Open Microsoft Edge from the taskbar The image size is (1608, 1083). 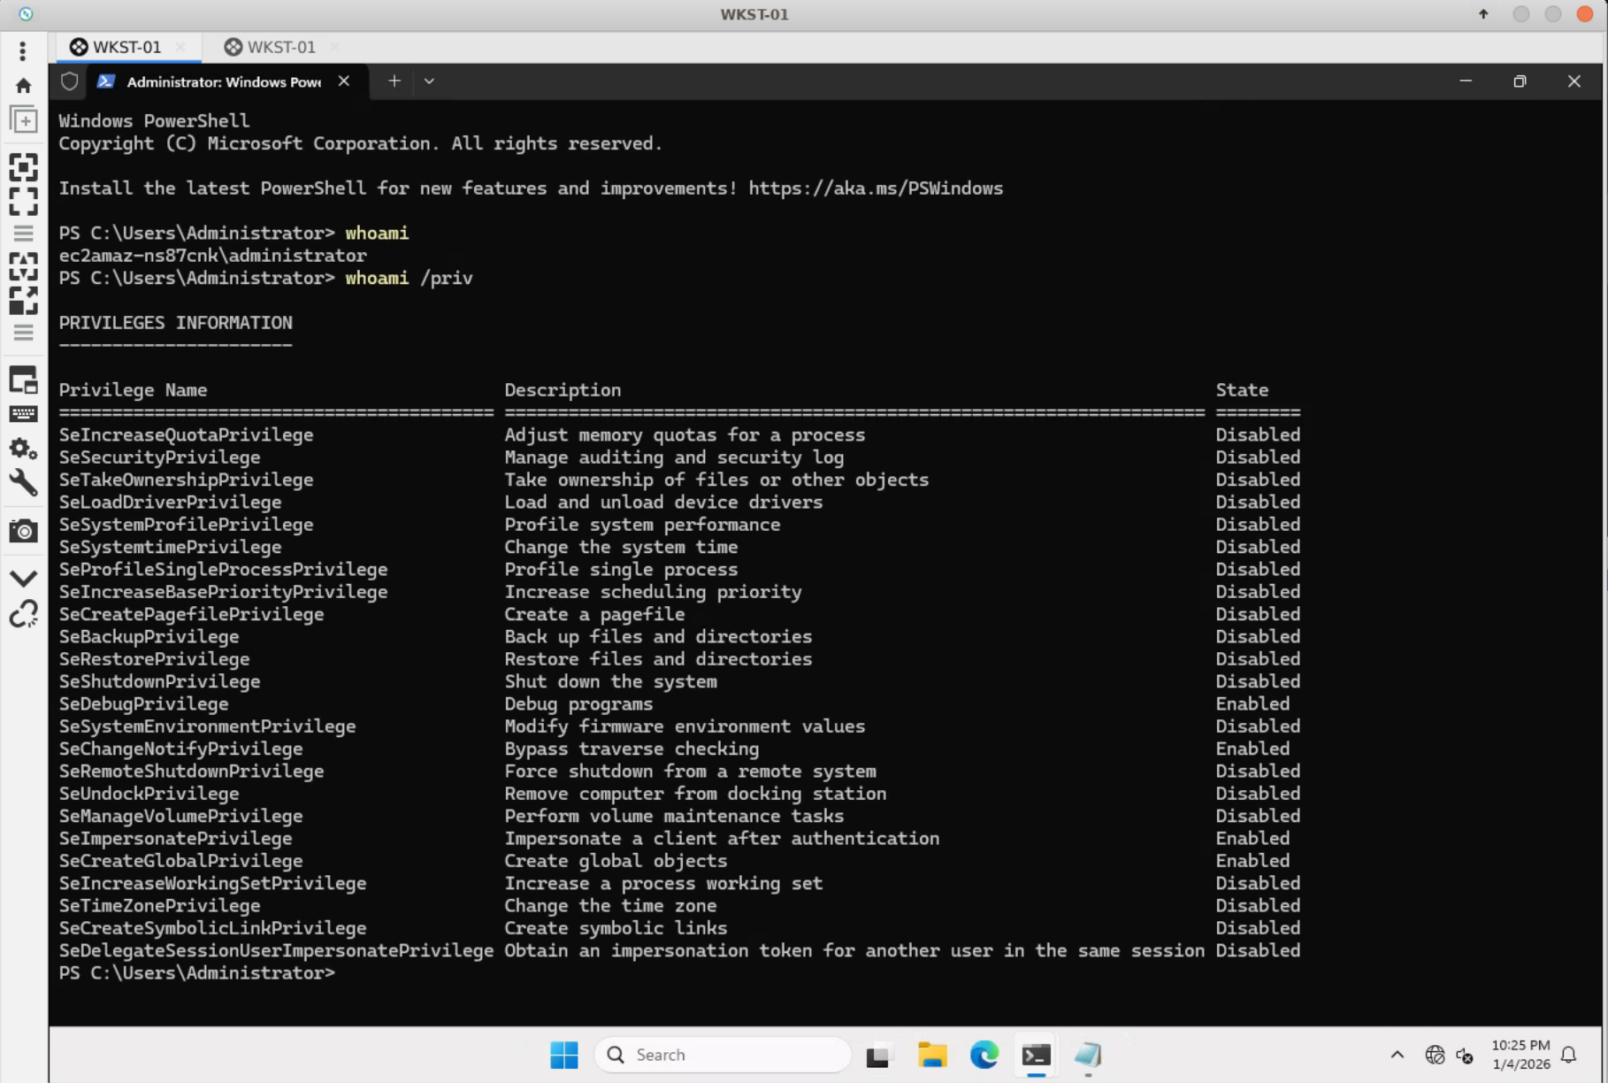pos(984,1055)
